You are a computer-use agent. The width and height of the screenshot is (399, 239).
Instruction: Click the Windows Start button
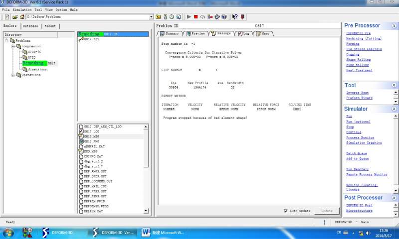[8, 233]
